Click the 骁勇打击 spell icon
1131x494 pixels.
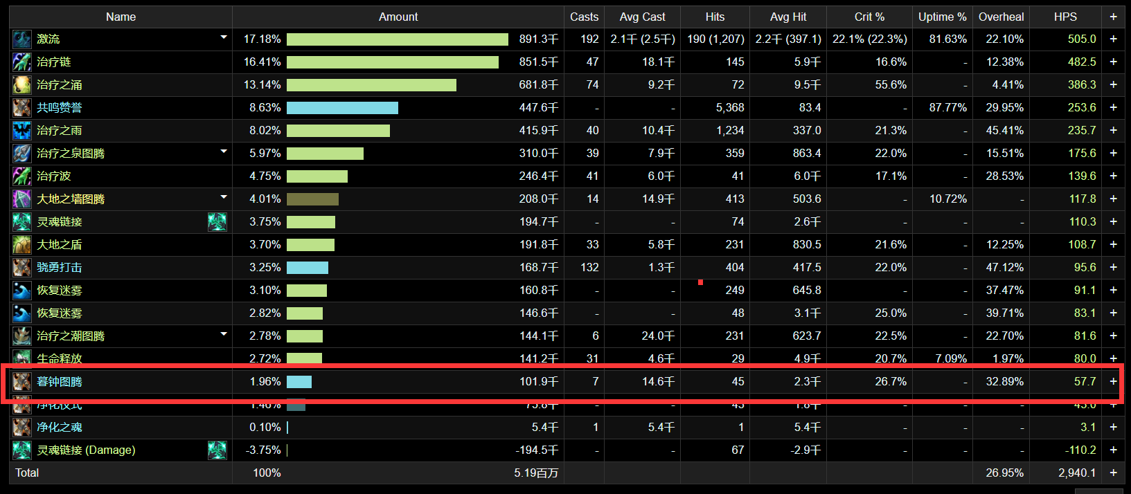[x=22, y=268]
